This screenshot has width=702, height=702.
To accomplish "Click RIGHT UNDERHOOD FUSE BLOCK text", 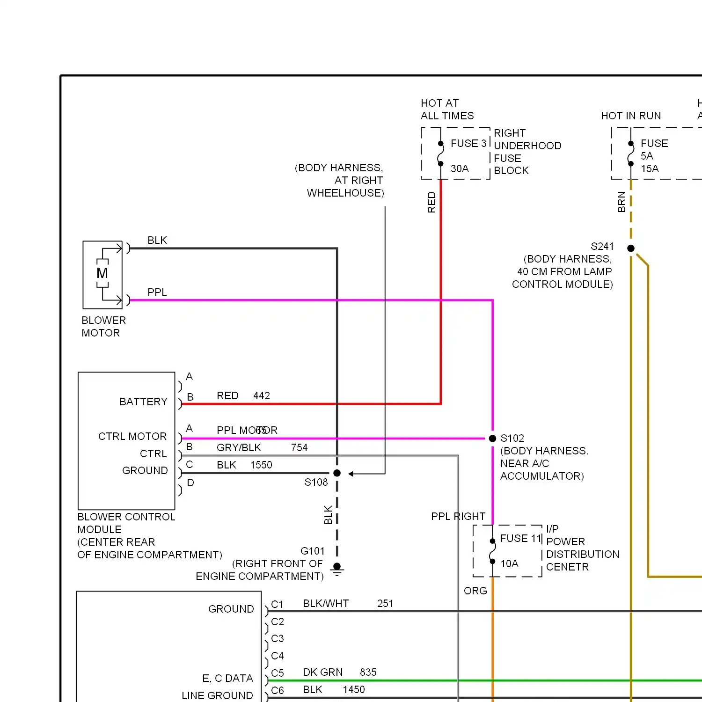I will (x=527, y=152).
